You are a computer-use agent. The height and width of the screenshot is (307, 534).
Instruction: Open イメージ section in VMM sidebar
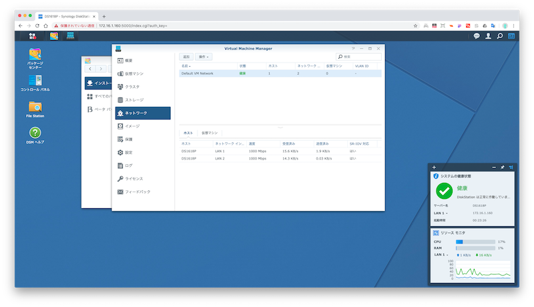pyautogui.click(x=143, y=126)
